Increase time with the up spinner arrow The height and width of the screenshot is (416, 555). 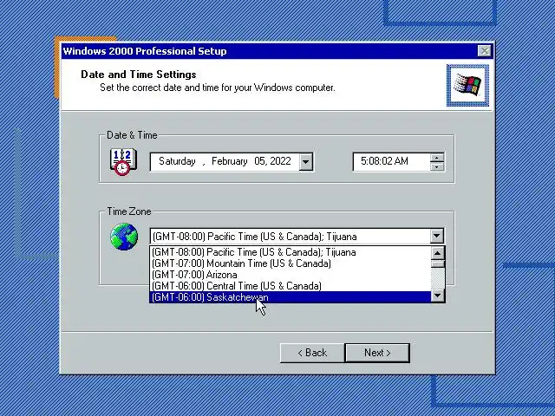[x=437, y=158]
